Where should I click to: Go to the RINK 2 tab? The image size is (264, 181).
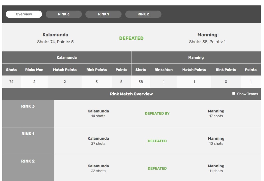tap(143, 14)
